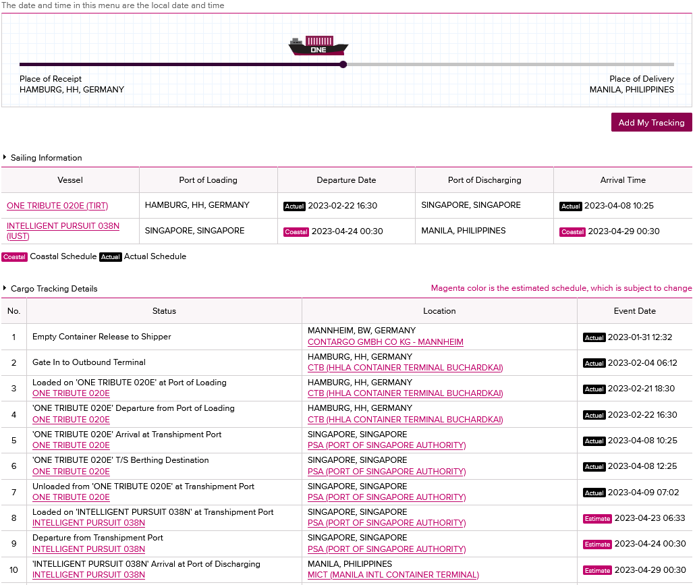
Task: Click event date '2023-02-04 06:12'
Action: [x=642, y=363]
